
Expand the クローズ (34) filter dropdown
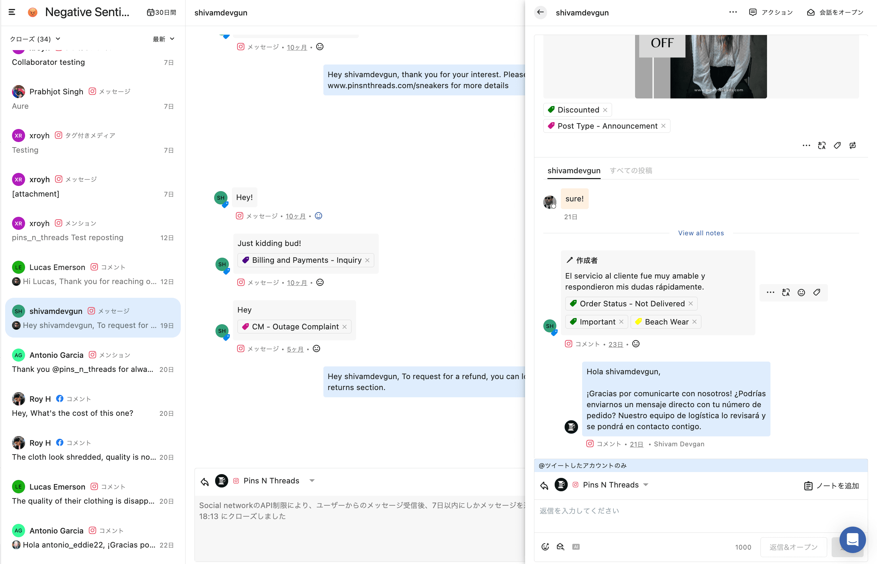35,39
